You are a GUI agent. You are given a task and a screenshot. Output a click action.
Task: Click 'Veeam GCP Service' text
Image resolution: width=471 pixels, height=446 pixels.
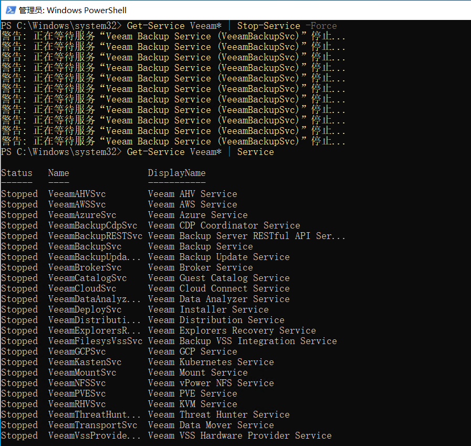point(193,351)
